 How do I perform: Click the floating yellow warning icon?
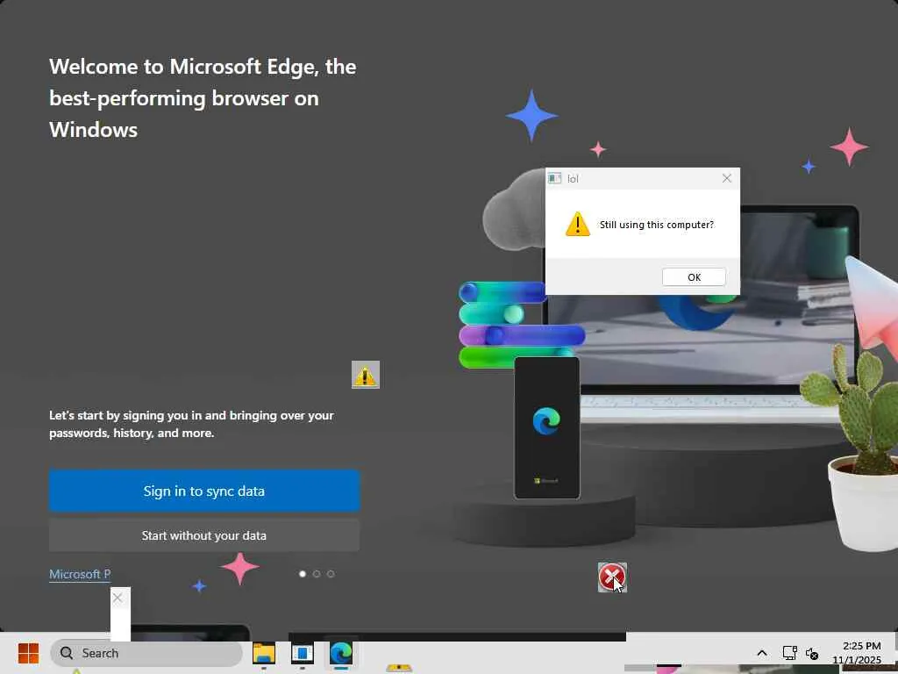click(366, 375)
